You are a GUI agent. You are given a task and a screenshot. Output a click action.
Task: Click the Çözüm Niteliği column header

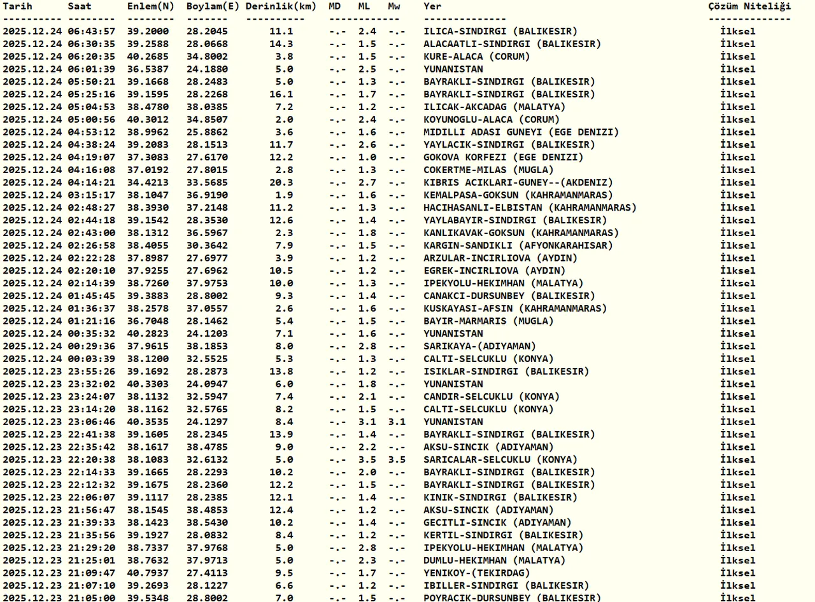749,6
